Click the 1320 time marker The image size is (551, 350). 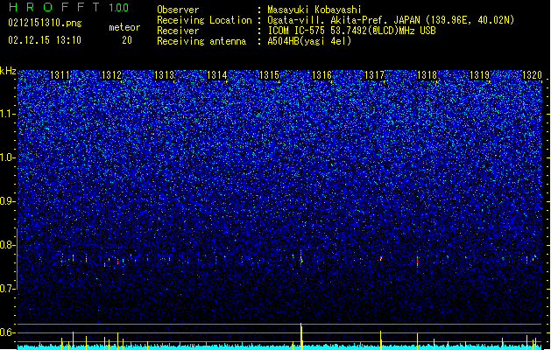coord(532,75)
